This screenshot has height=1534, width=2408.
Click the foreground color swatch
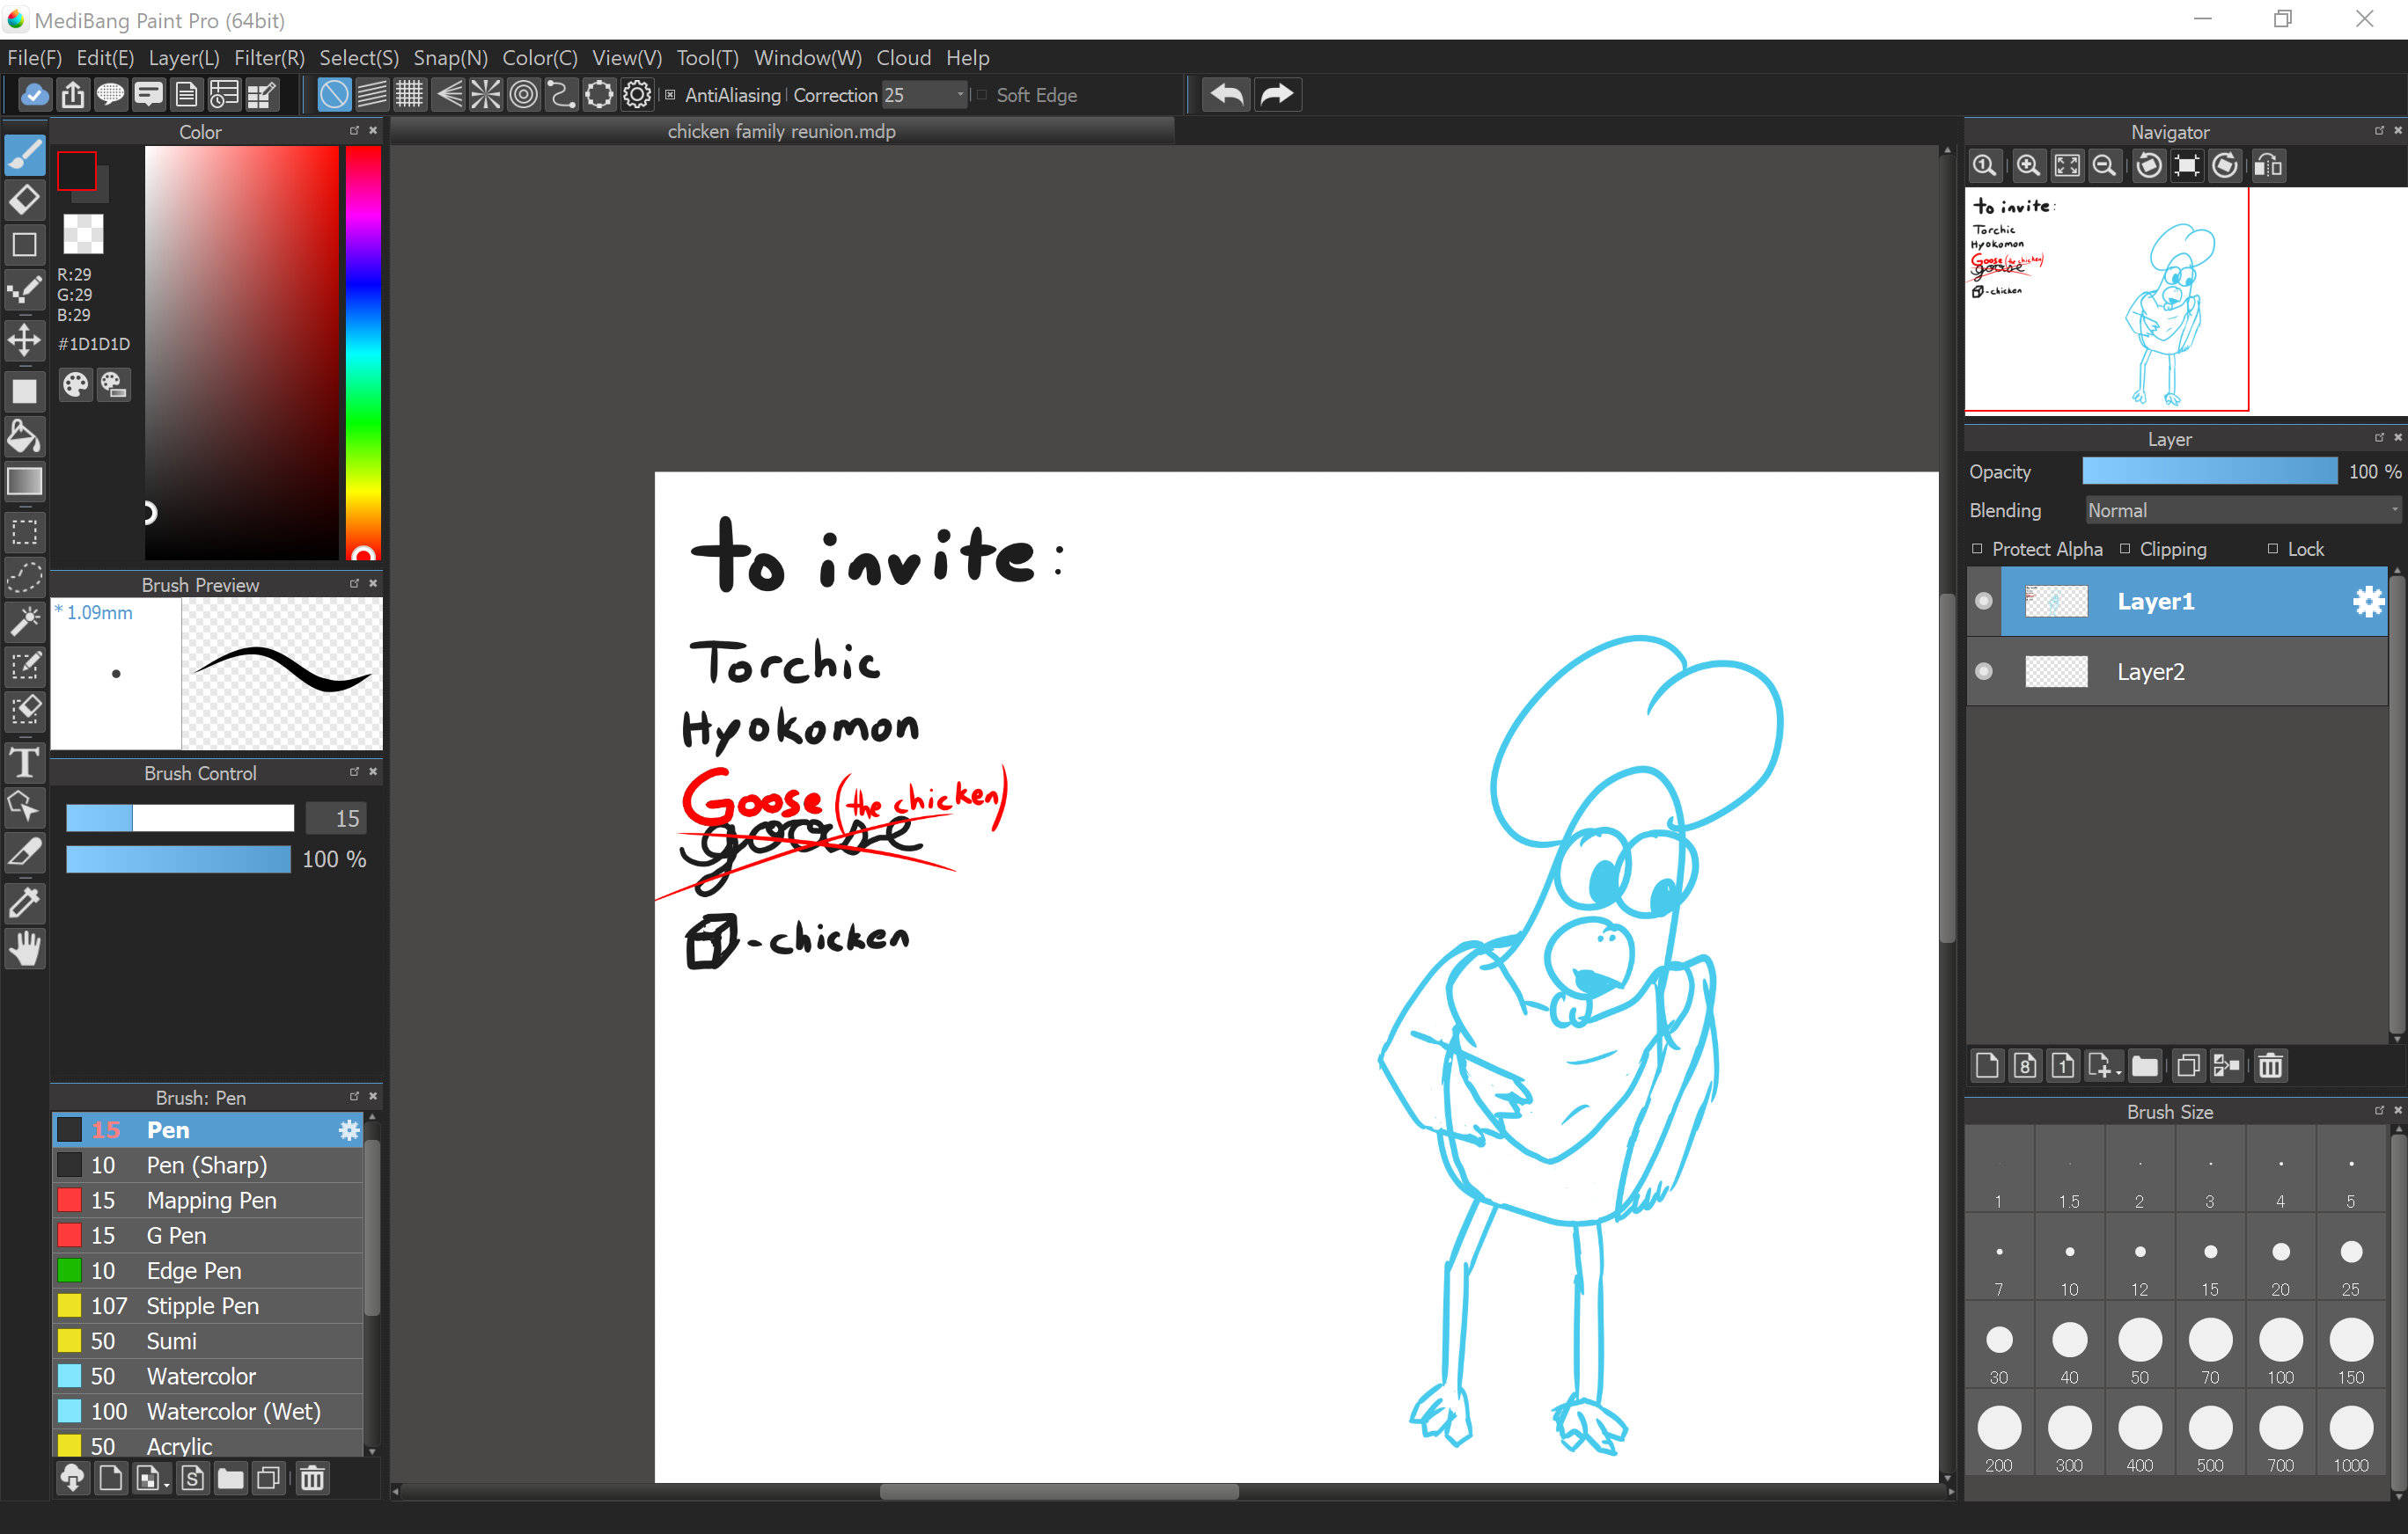pyautogui.click(x=77, y=172)
